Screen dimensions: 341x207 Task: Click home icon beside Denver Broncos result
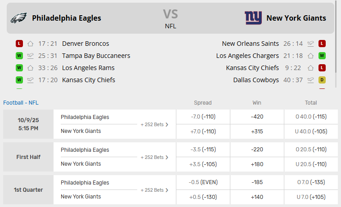click(x=31, y=44)
